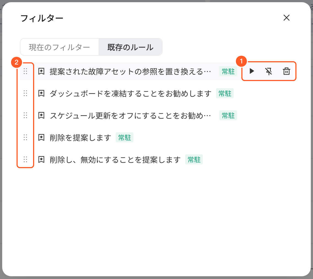Click drag handle of 削除し、無効にする rule
313x279 pixels.
point(25,159)
